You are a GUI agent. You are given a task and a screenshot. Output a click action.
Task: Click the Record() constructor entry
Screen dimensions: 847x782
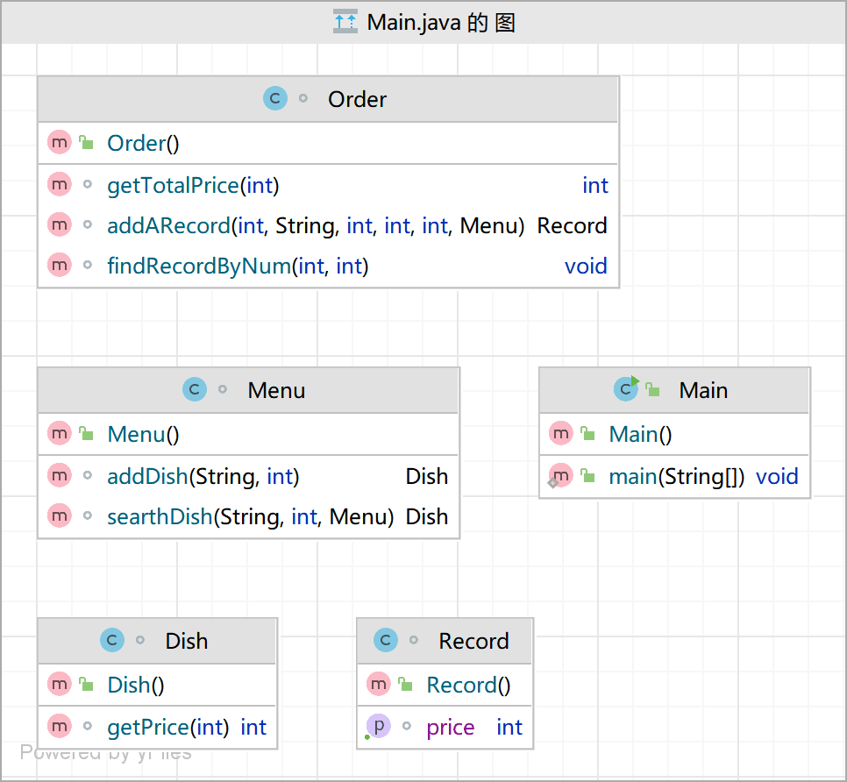468,686
